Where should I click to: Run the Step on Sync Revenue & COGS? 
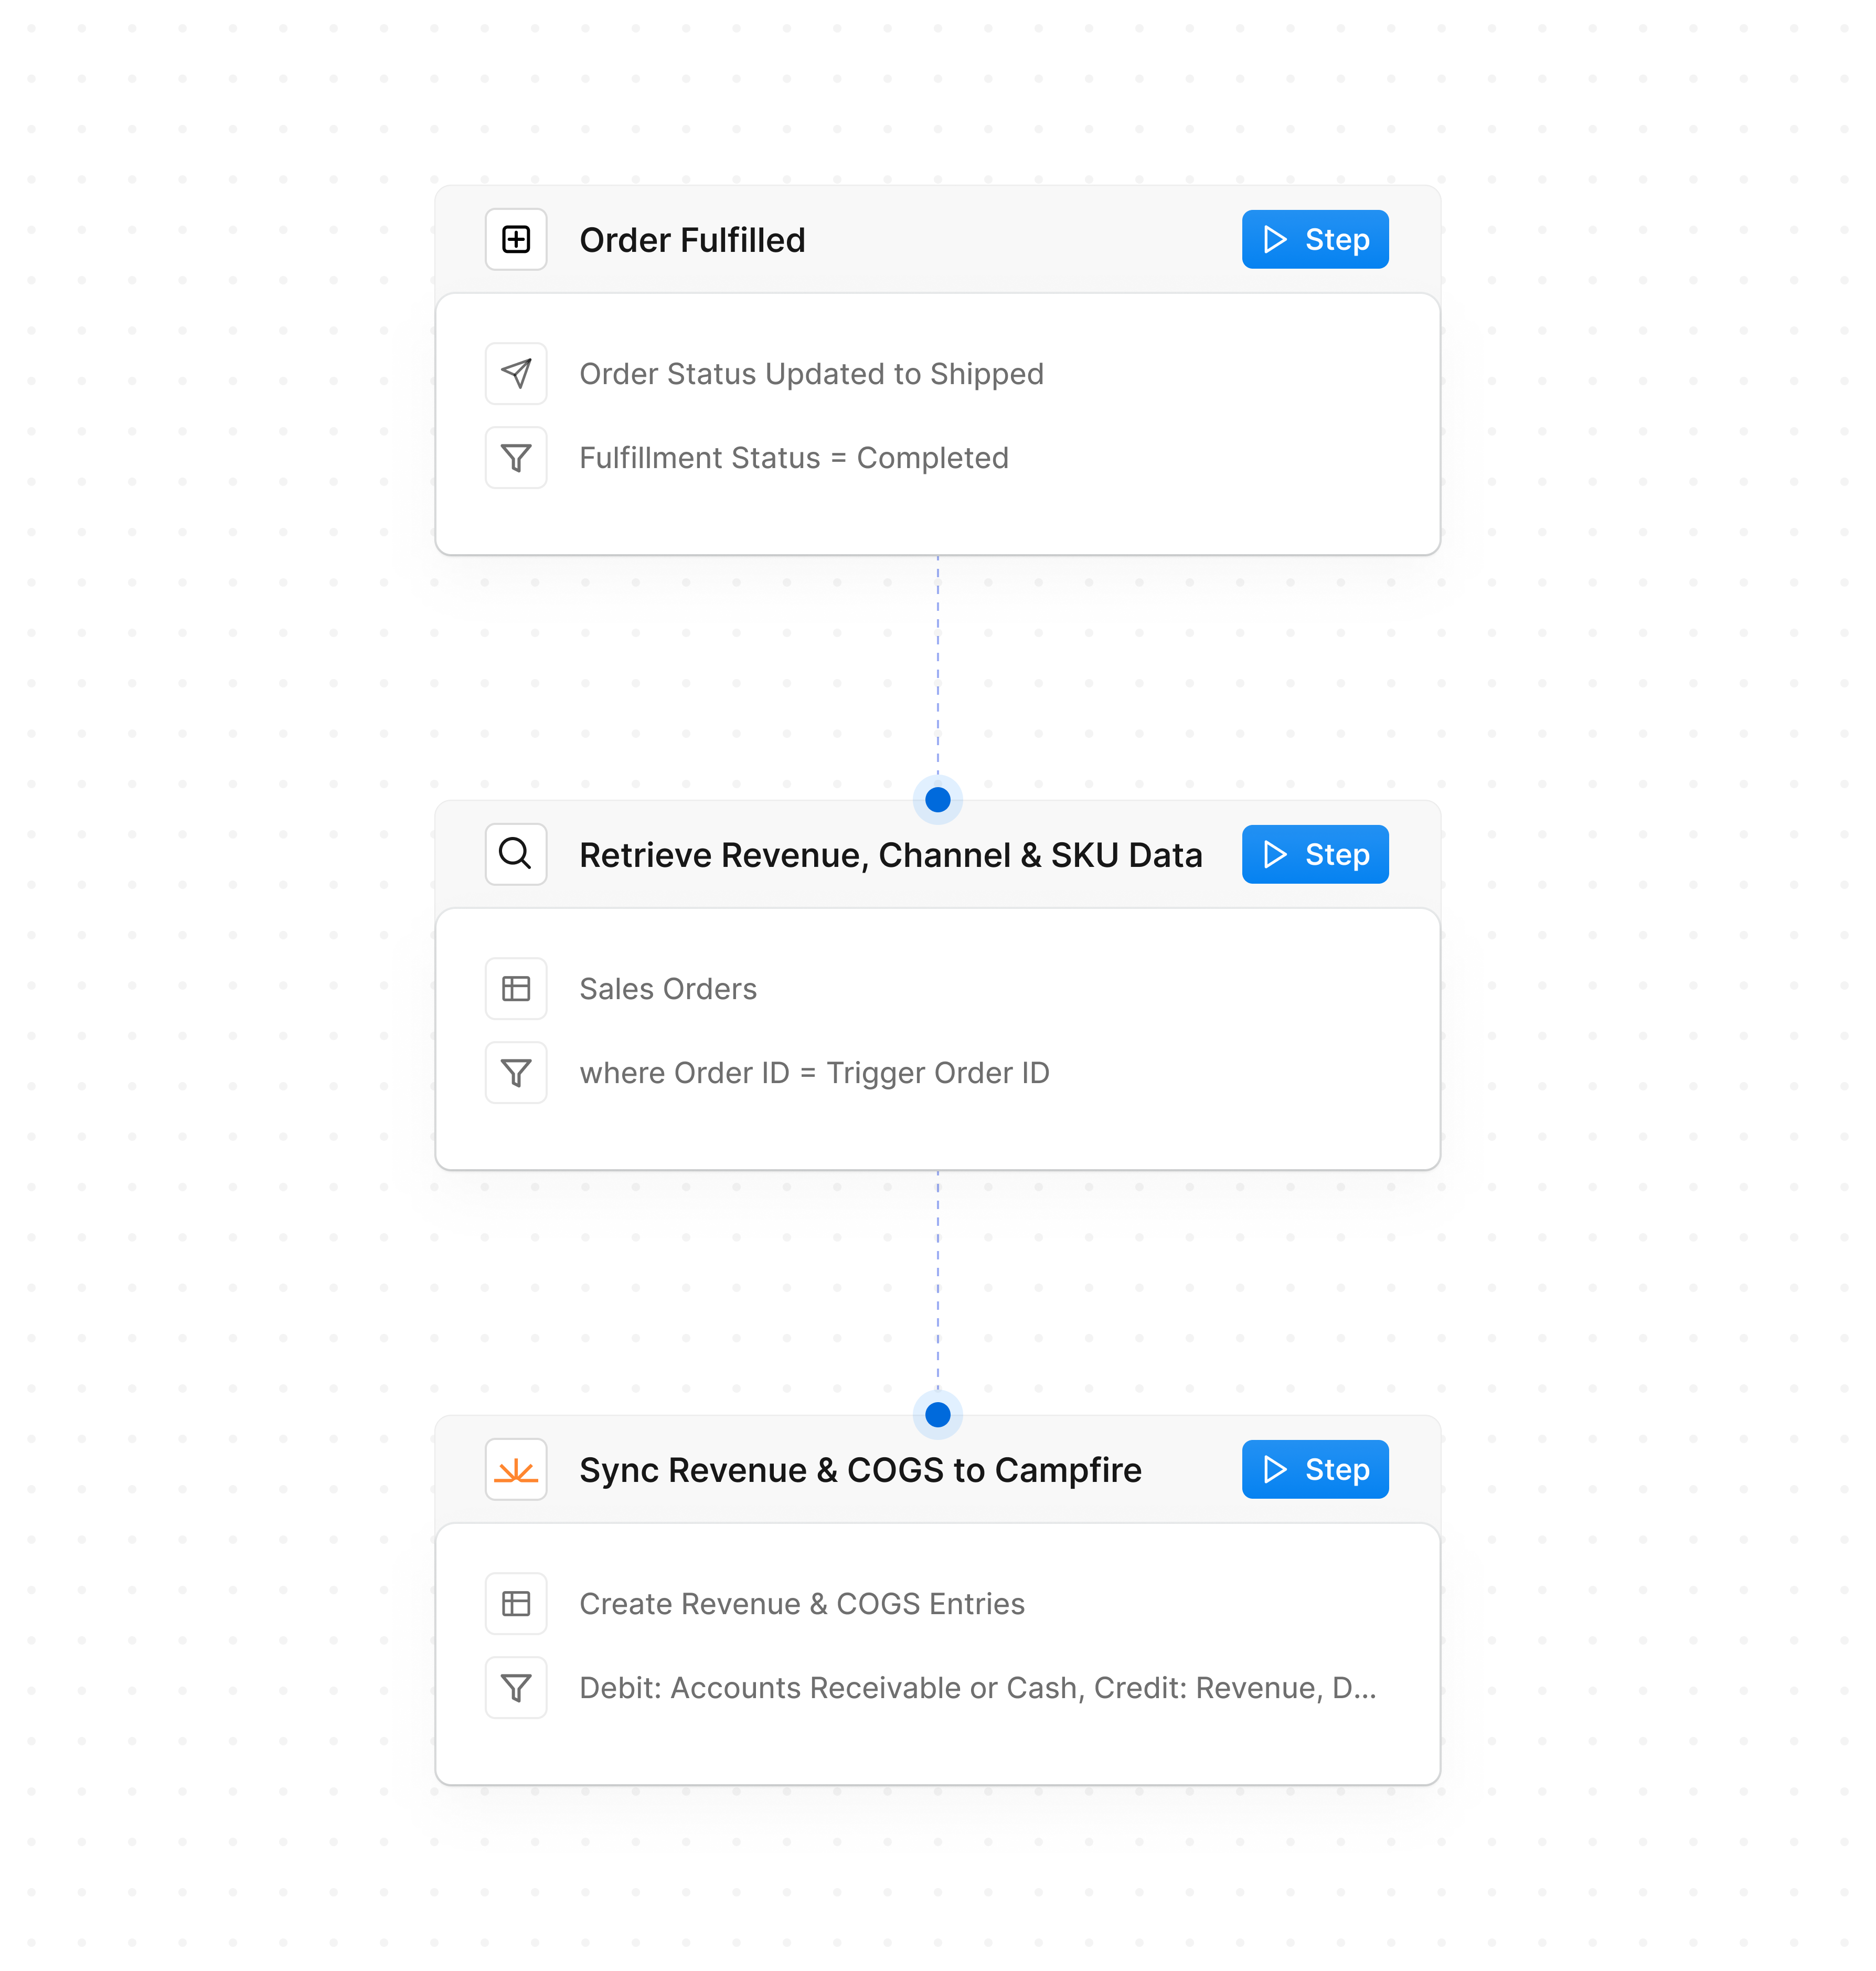click(x=1314, y=1469)
